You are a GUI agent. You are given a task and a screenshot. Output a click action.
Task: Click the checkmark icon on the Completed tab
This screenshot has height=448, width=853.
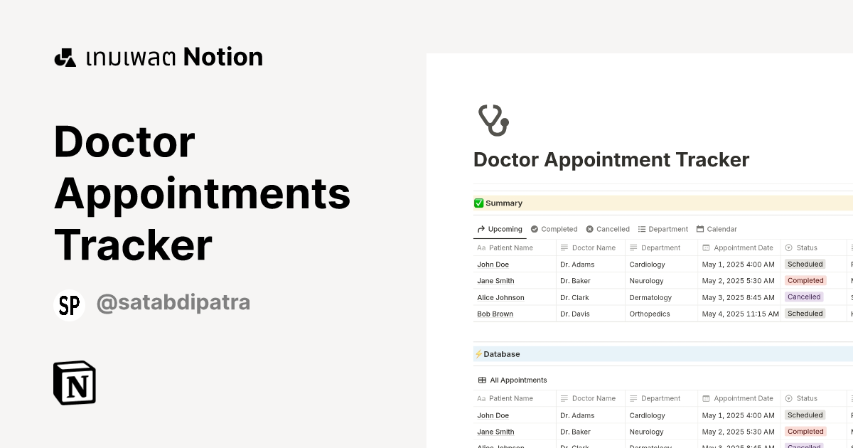533,229
